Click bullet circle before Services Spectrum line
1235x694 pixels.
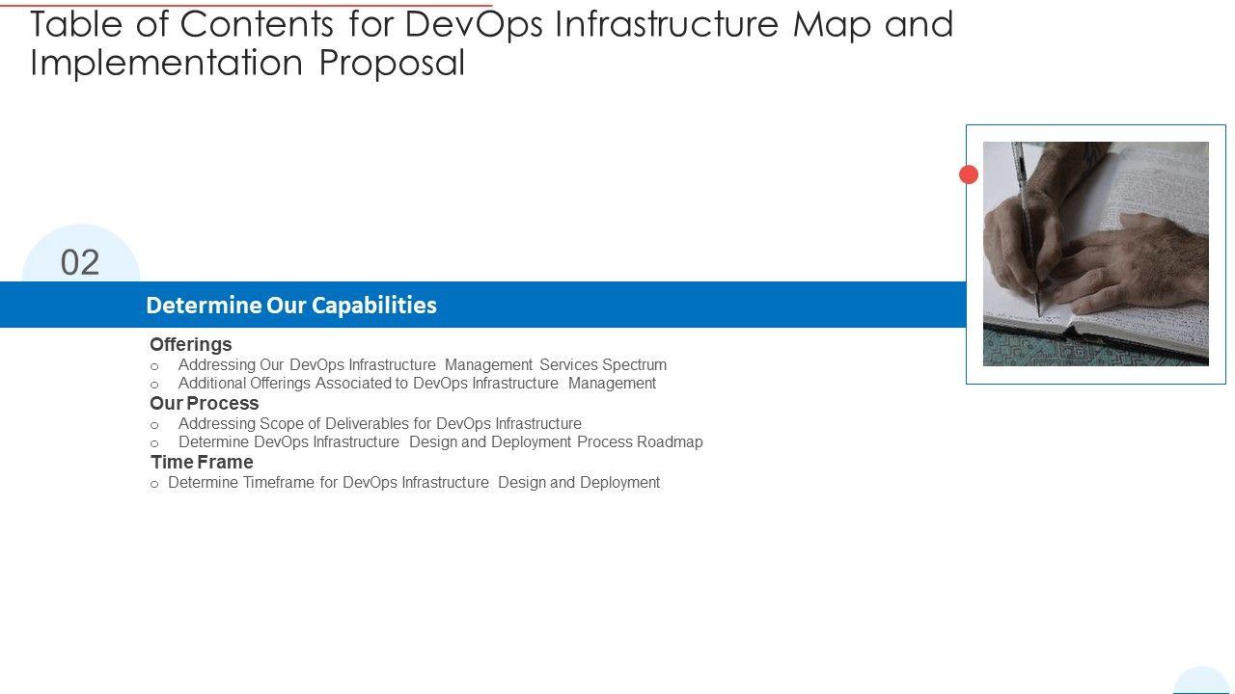(154, 367)
